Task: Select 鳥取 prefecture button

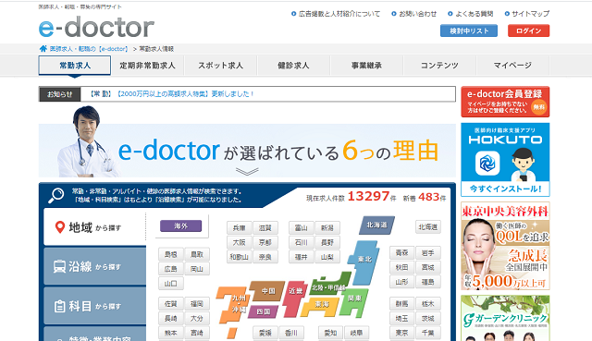Action: [x=197, y=255]
